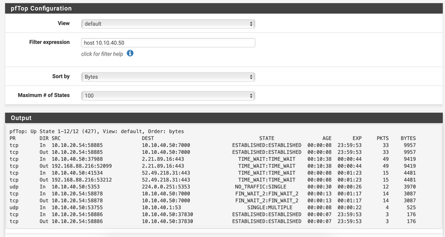Viewport: 445px width, 237px height.
Task: Click the View label
Action: (64, 23)
